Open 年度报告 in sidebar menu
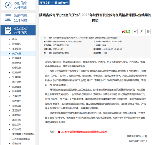Image resolution: width=152 pixels, height=145 pixels. click(x=17, y=115)
